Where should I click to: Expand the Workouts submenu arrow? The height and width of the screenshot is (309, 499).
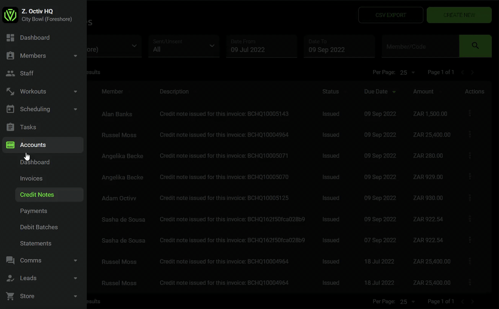[x=75, y=91]
